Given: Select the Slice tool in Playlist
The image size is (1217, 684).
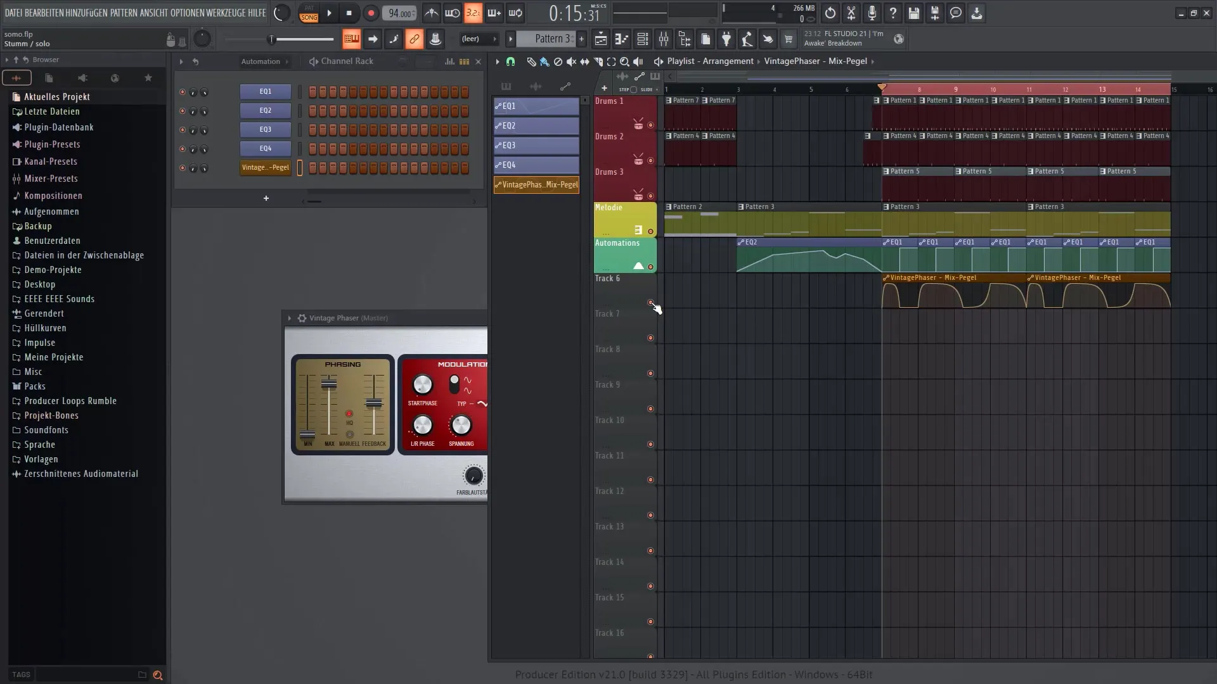Looking at the screenshot, I should click(598, 61).
